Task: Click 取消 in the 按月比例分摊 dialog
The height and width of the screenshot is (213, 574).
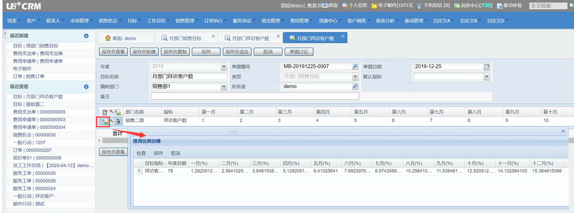Action: click(175, 153)
